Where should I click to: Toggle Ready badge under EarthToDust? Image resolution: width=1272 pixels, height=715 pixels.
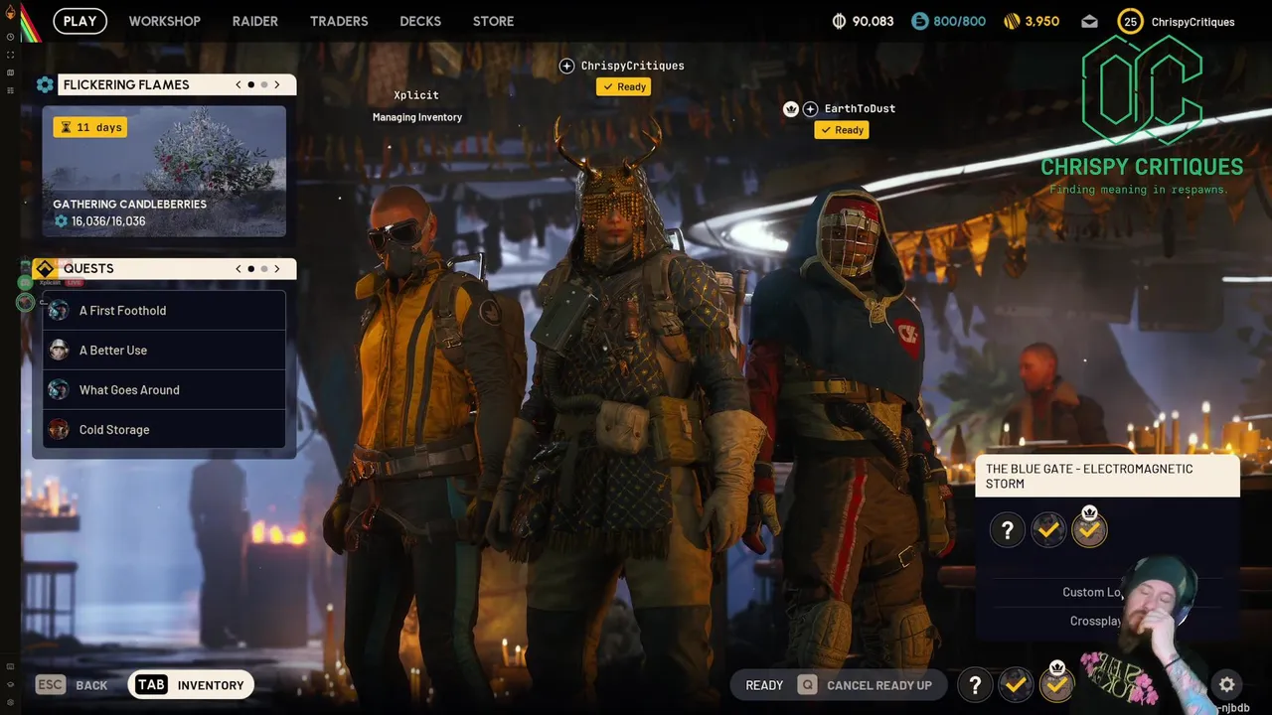[x=841, y=130]
